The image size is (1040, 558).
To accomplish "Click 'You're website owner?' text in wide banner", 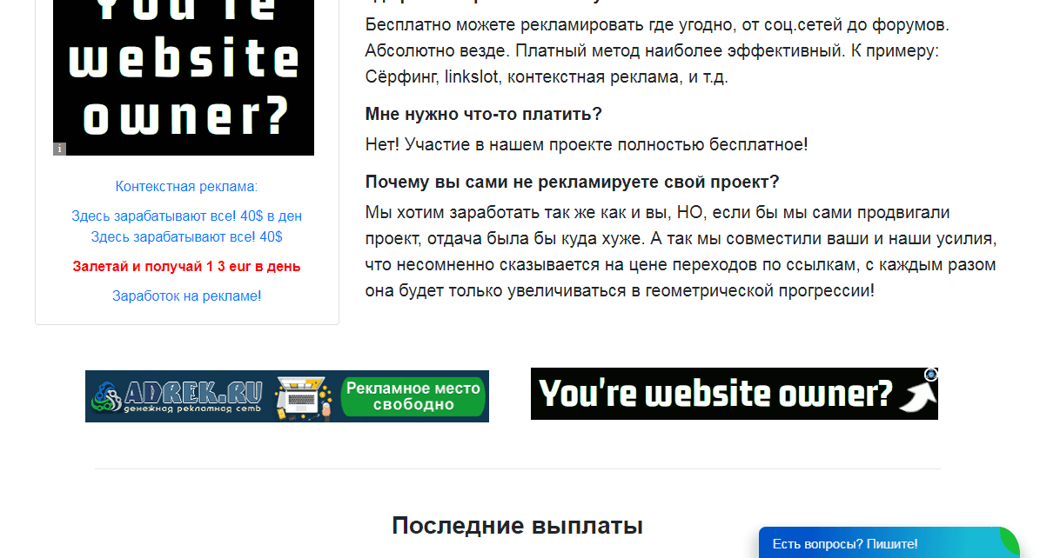I will coord(715,395).
